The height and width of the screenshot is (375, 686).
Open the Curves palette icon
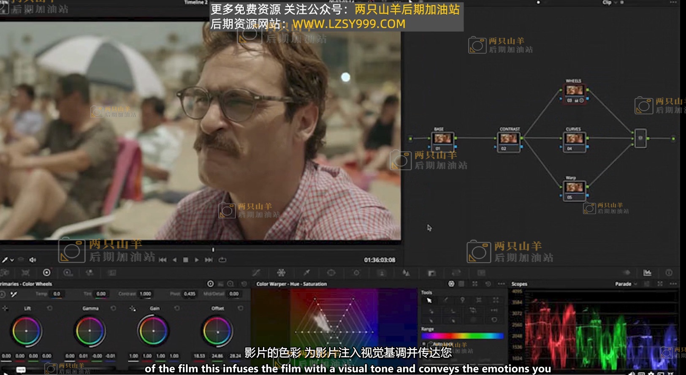[x=256, y=273]
